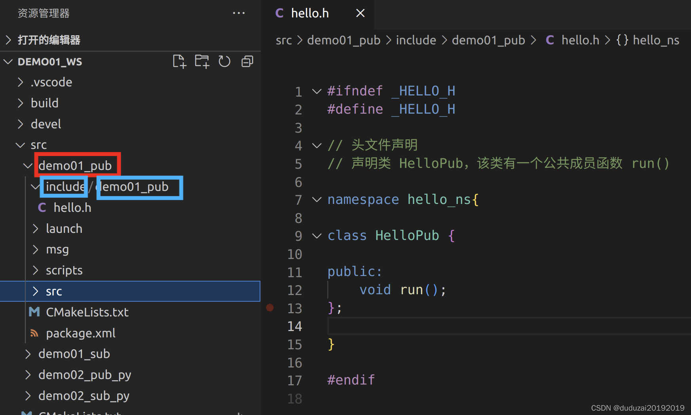Expand the scripts folder

click(x=36, y=270)
